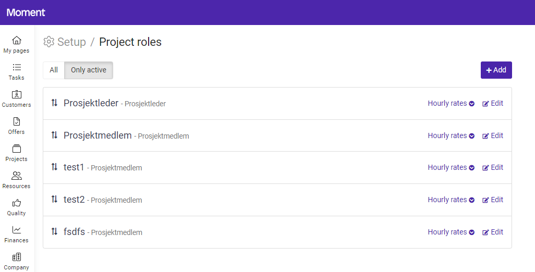Viewport: 535px width, 272px height.
Task: Open Company section in sidebar
Action: click(x=17, y=261)
